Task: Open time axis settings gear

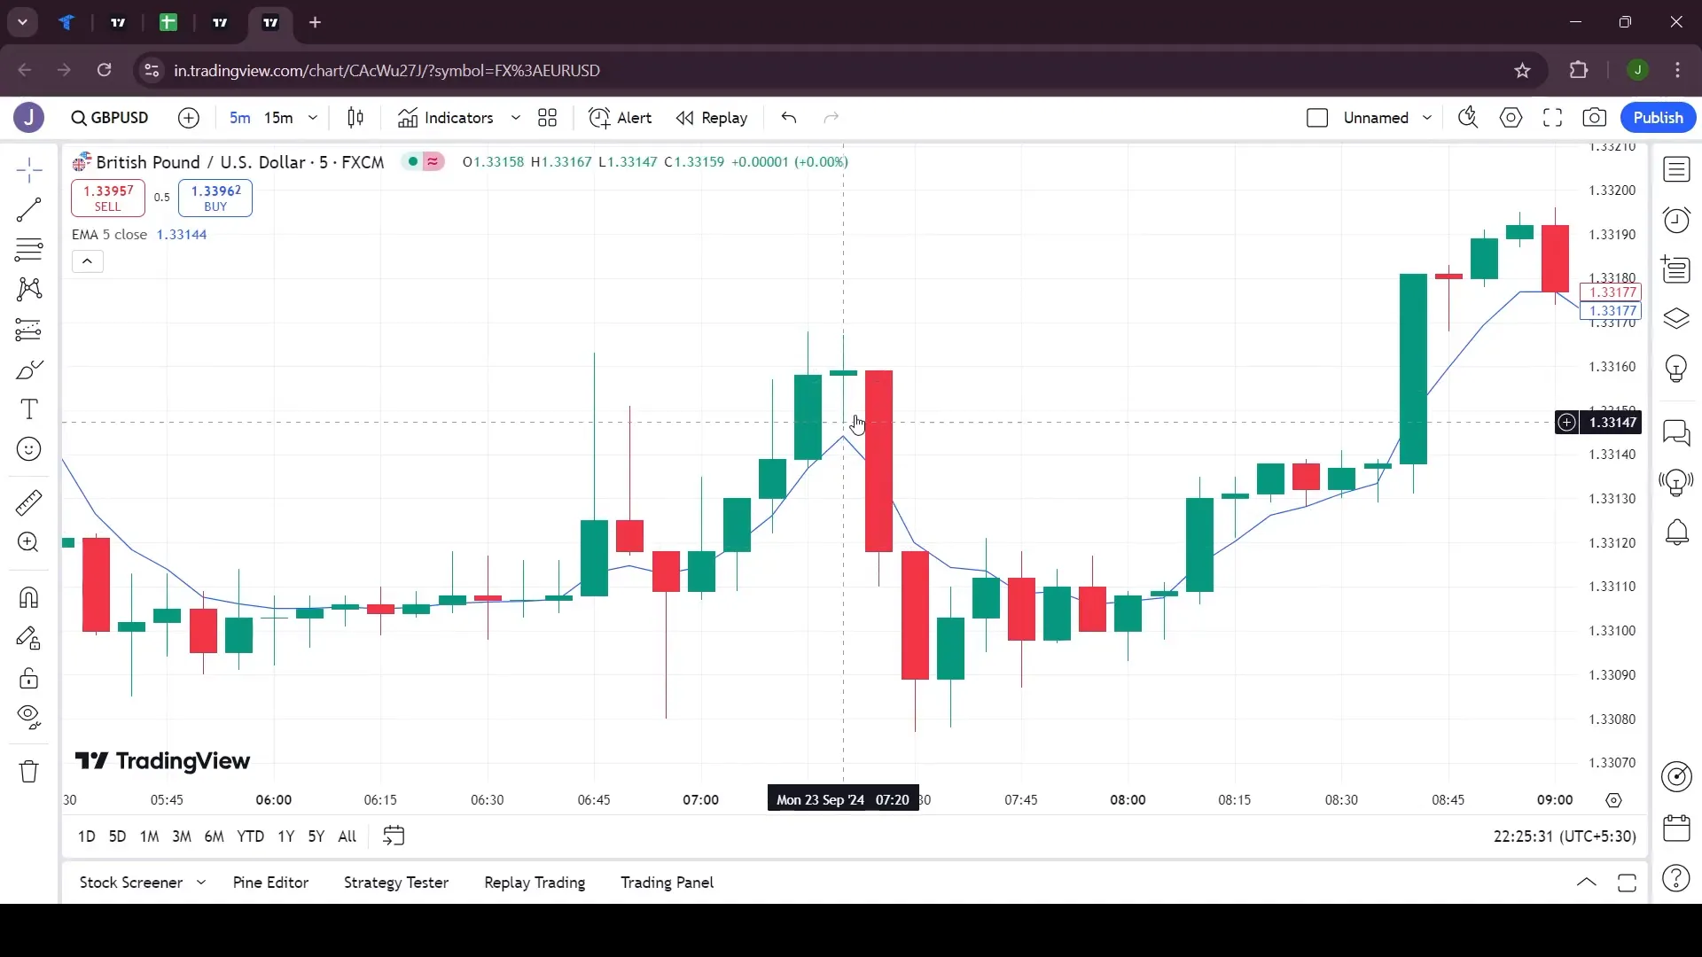Action: [x=1613, y=800]
